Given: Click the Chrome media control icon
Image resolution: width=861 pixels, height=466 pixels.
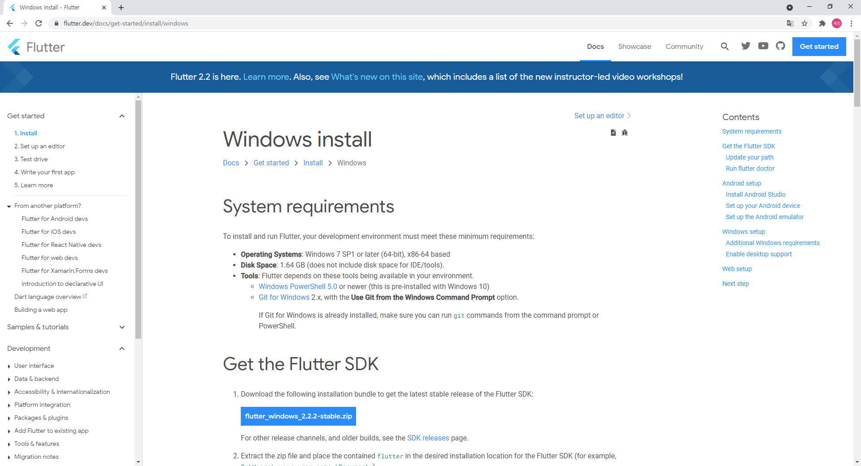Looking at the screenshot, I should point(790,8).
